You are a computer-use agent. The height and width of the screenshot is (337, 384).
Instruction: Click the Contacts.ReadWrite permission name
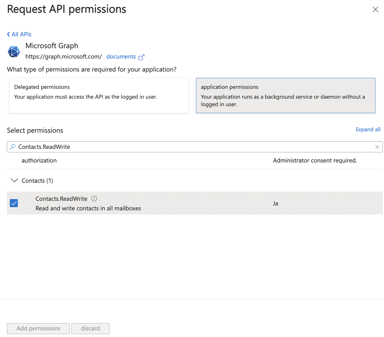point(61,199)
